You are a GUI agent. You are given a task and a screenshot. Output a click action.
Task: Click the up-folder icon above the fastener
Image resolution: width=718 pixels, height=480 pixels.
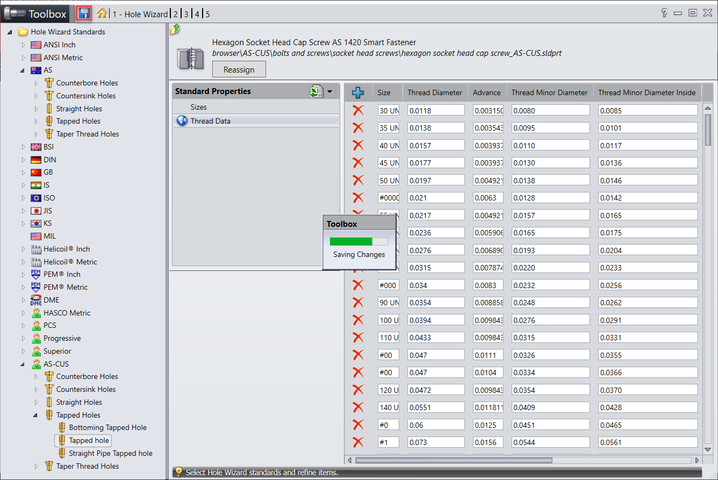[x=175, y=30]
